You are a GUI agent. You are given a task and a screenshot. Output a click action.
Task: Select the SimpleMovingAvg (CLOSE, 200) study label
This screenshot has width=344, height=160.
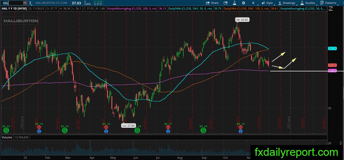click(132, 9)
